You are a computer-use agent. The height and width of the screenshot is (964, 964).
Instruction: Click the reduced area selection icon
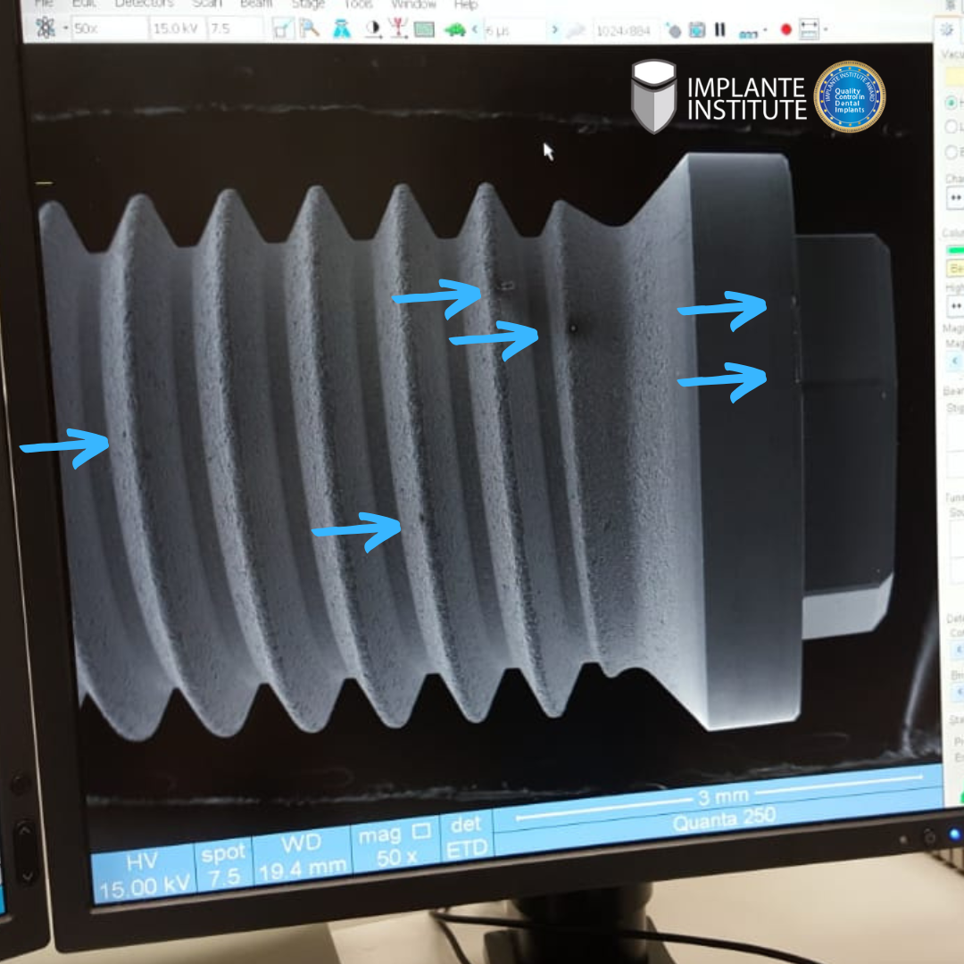282,29
